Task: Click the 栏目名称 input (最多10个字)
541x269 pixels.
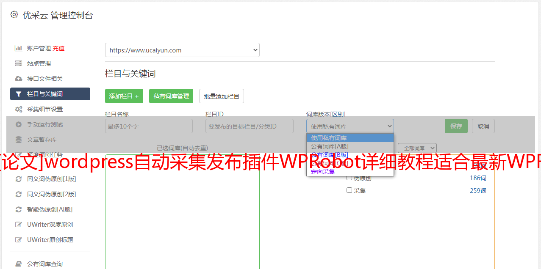Action: [149, 126]
